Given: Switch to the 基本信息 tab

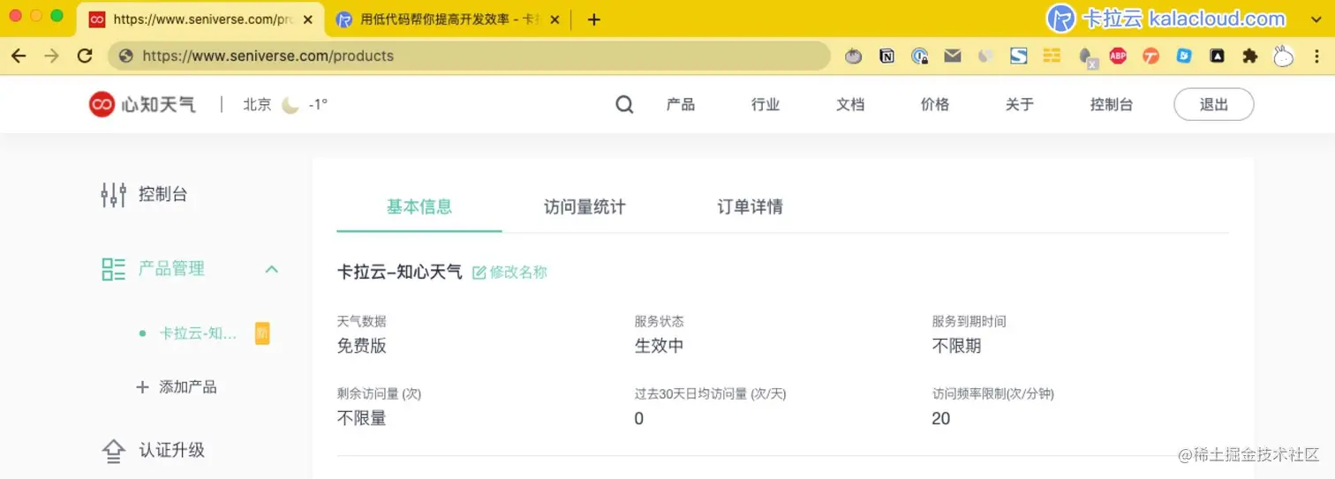Looking at the screenshot, I should pyautogui.click(x=419, y=207).
